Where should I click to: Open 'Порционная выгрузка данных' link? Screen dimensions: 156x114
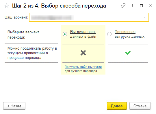(x=129, y=34)
